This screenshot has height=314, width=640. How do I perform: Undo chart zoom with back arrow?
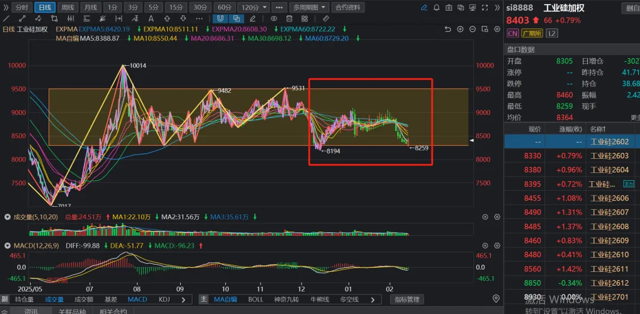(x=448, y=29)
